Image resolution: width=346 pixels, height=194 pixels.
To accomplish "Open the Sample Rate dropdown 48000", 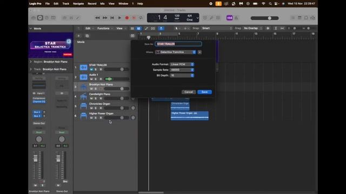I will pyautogui.click(x=182, y=70).
